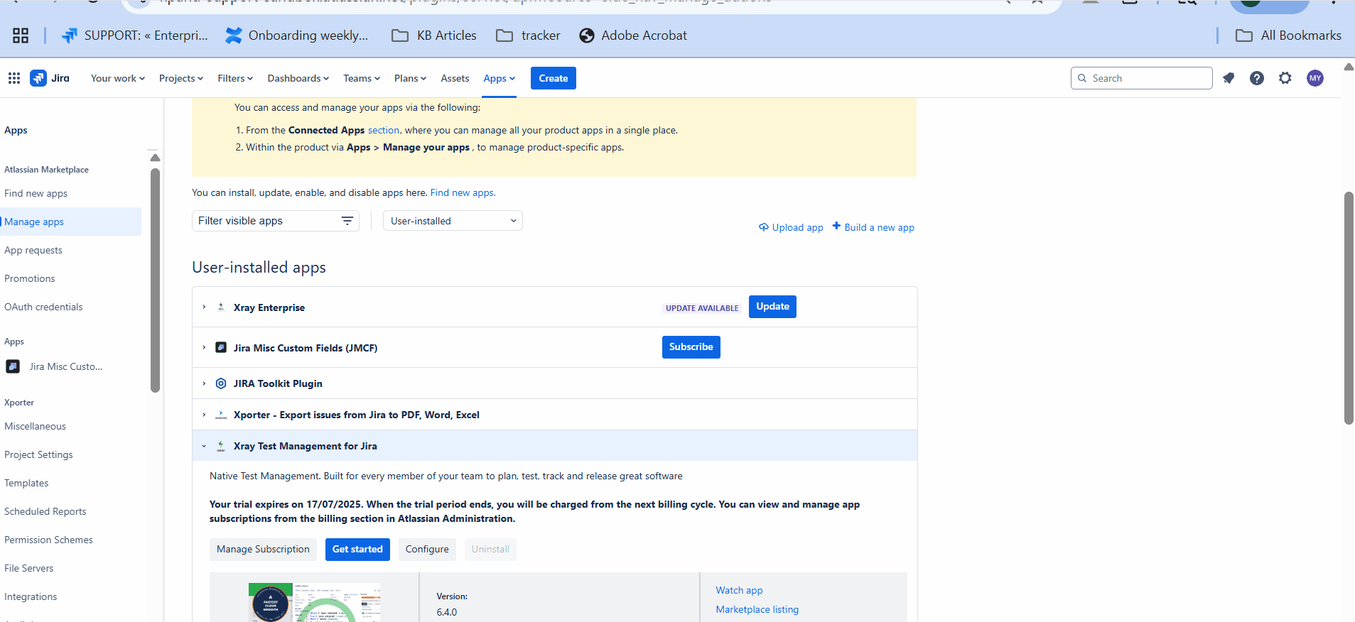Expand the Jira Misc Custom Fields row
Image resolution: width=1355 pixels, height=622 pixels.
coord(204,347)
